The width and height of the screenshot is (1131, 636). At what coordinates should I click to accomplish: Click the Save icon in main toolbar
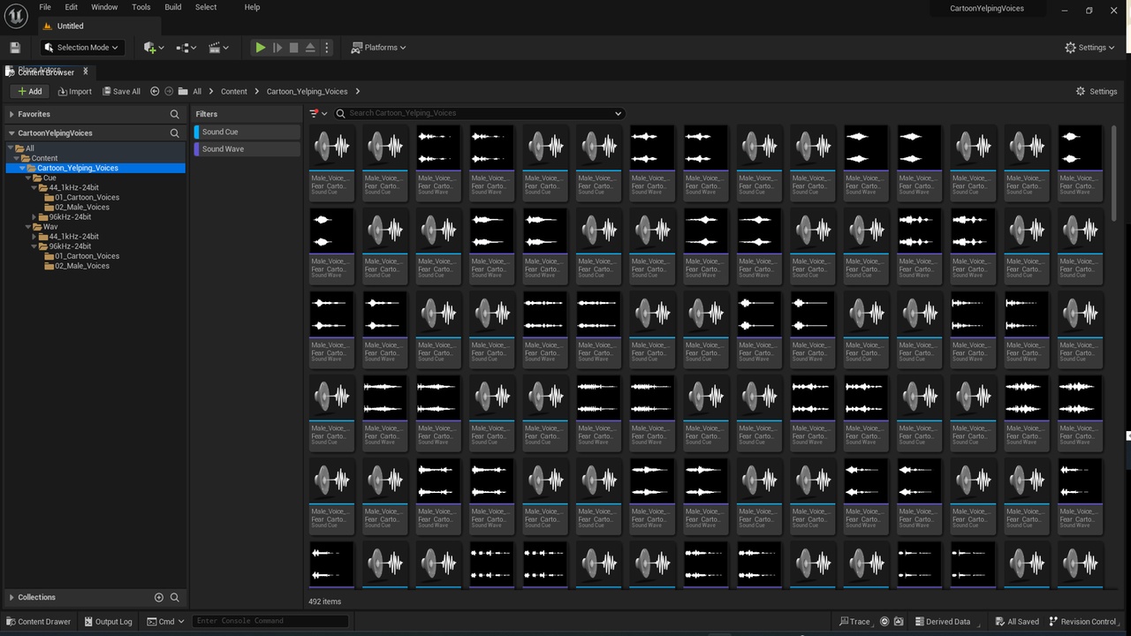[15, 48]
